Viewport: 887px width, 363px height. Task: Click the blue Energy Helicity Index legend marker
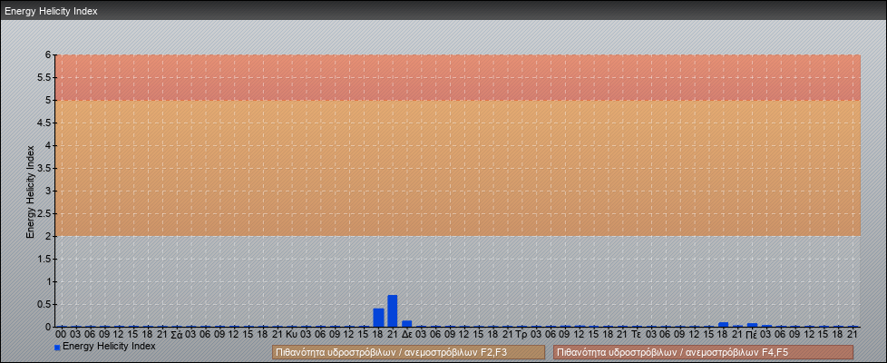click(57, 348)
